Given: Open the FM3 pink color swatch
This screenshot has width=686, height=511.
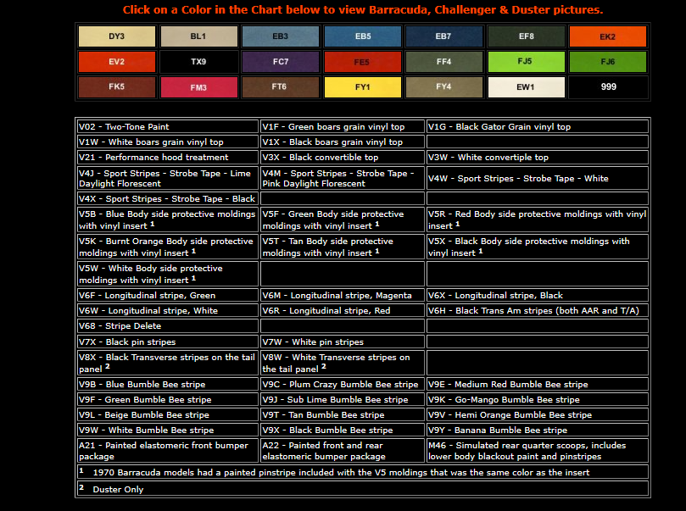Looking at the screenshot, I should pyautogui.click(x=198, y=87).
